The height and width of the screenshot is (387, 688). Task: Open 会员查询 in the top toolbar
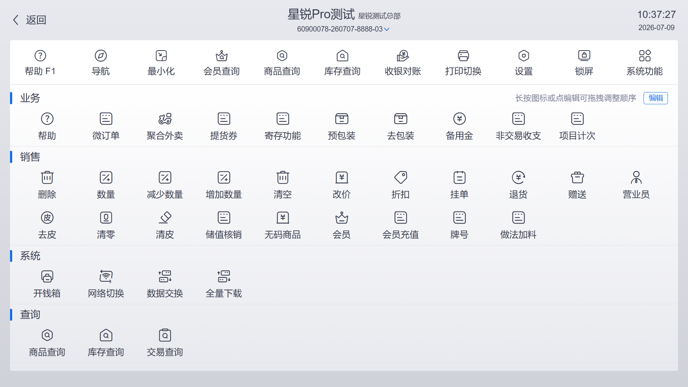point(221,63)
